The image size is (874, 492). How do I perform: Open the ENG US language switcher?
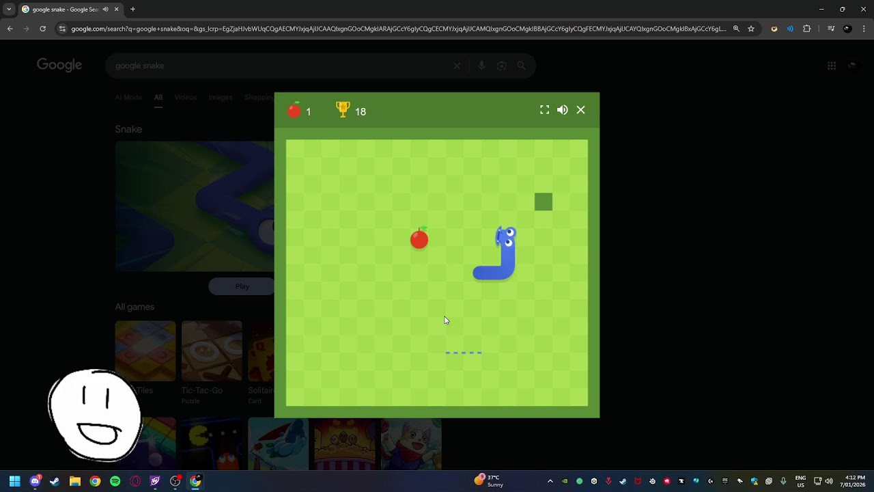(800, 481)
